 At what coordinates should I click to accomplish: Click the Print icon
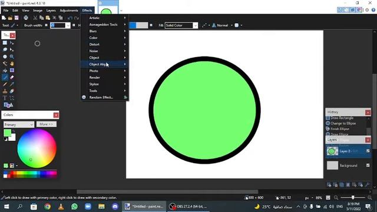tap(26, 18)
